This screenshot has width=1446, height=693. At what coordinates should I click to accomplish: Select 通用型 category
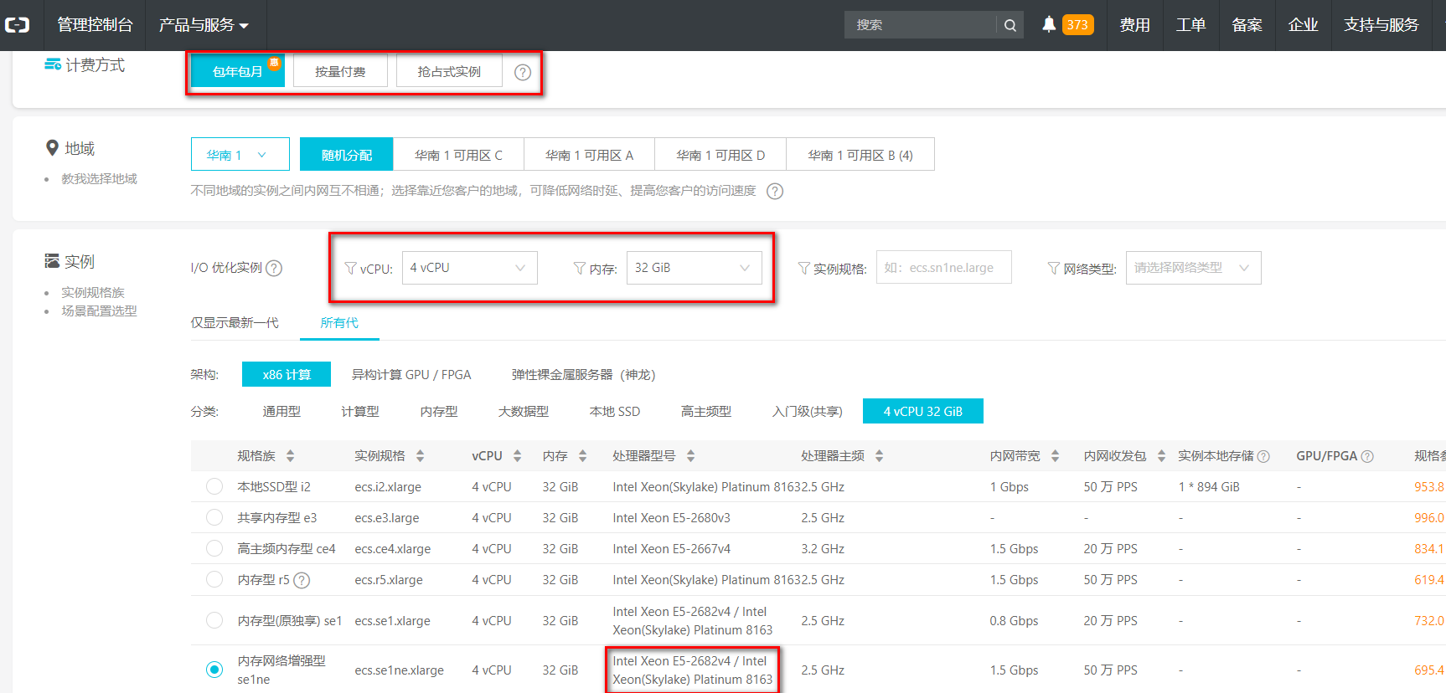pyautogui.click(x=281, y=412)
